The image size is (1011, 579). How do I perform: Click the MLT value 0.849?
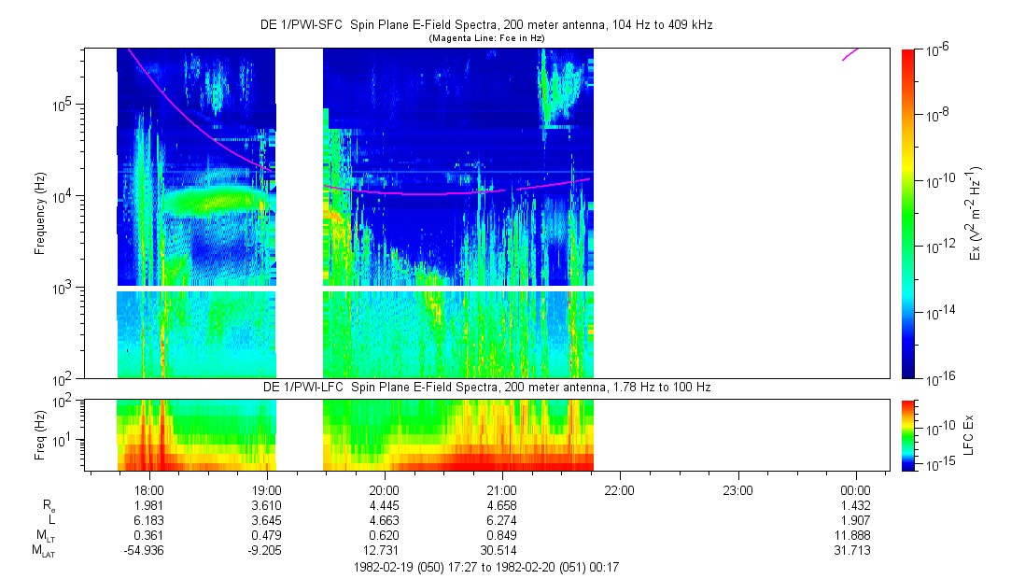point(501,535)
